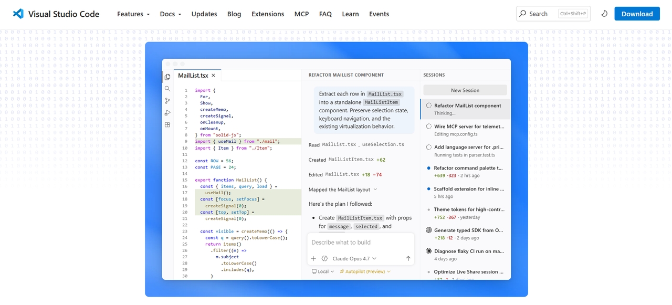Click spinner icon of Add language server session
This screenshot has height=305, width=672.
(x=429, y=148)
